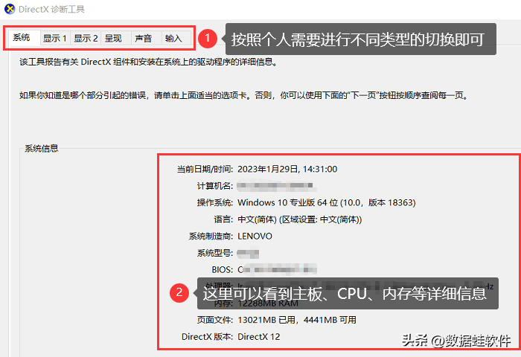The height and width of the screenshot is (357, 521).
Task: Click the 页面文件 label
Action: click(x=215, y=320)
